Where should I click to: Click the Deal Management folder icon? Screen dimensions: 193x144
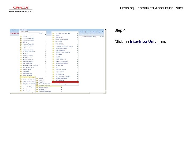coord(21,58)
